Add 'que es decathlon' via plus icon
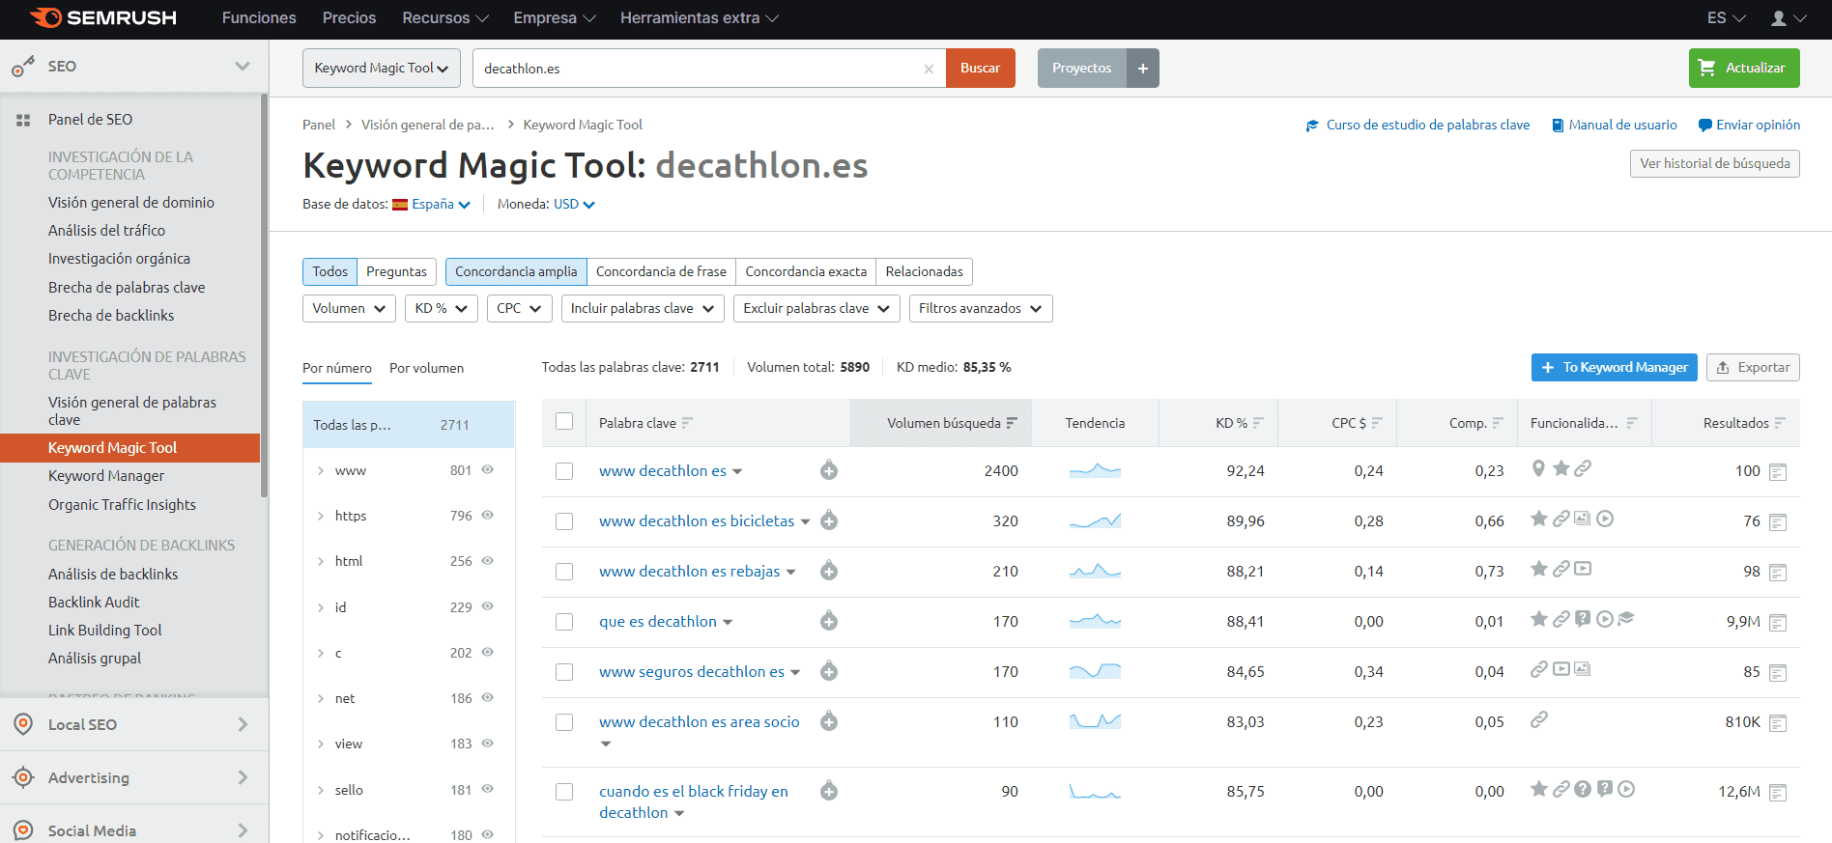Image resolution: width=1832 pixels, height=843 pixels. [829, 621]
